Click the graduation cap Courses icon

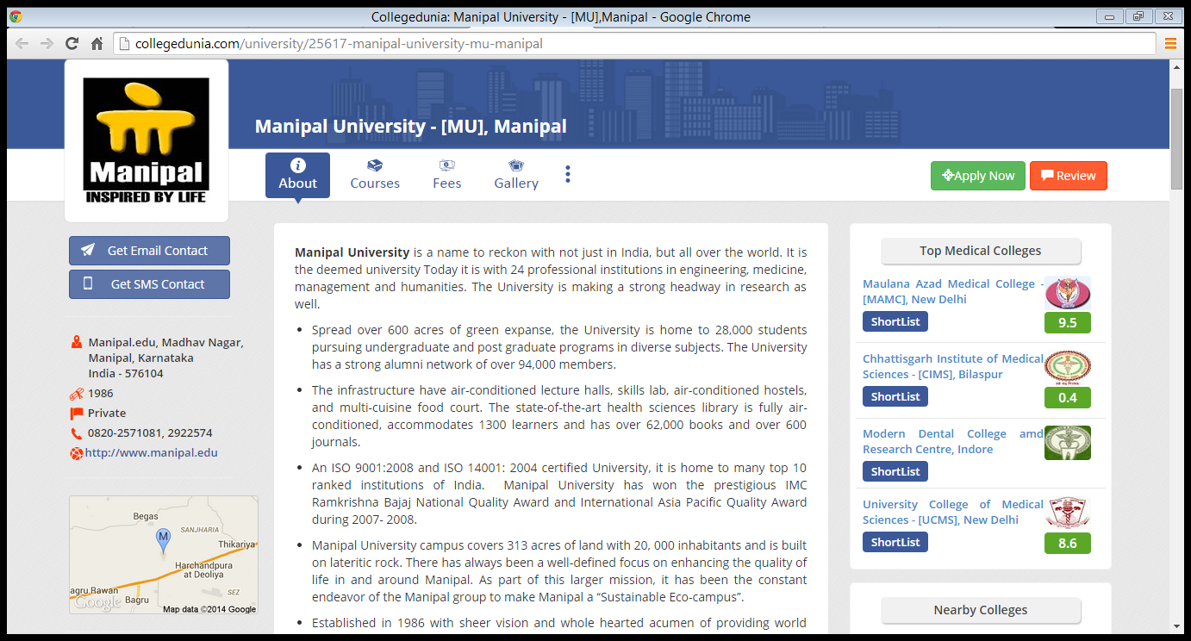tap(374, 166)
